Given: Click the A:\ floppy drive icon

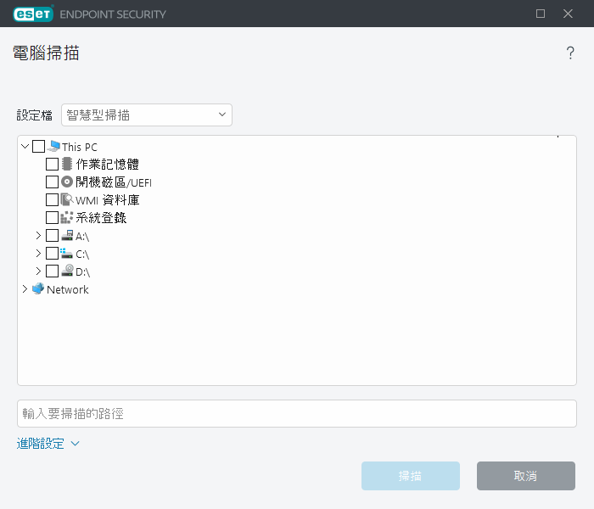Looking at the screenshot, I should coord(68,236).
